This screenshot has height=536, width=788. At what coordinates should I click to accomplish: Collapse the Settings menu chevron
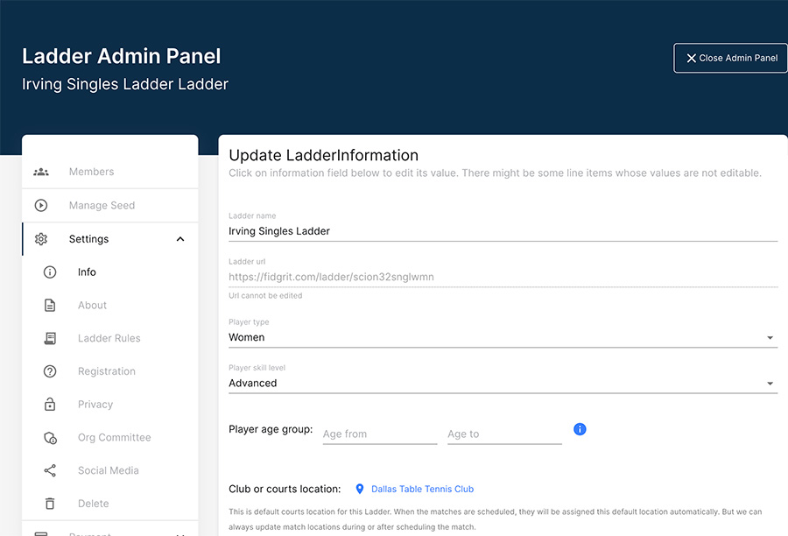180,239
